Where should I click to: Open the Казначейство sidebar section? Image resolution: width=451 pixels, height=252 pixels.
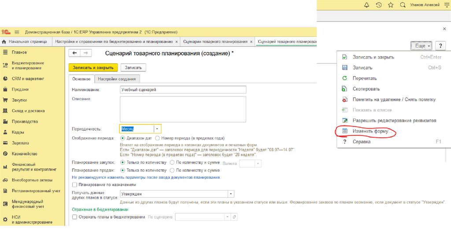[x=24, y=154]
